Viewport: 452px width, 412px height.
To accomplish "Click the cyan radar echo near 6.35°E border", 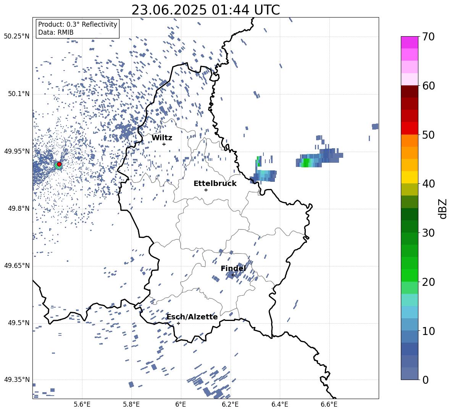I will point(265,175).
